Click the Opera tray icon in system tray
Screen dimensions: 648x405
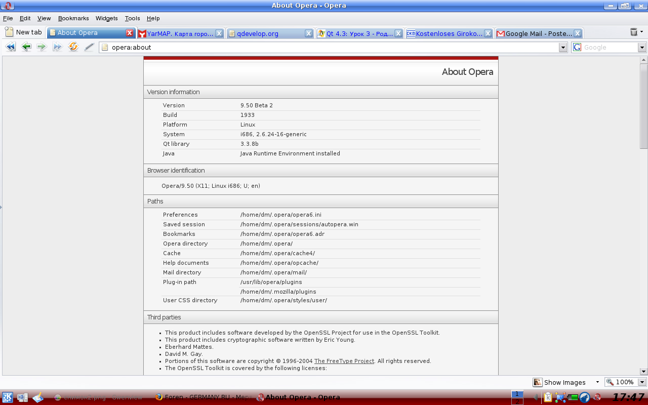[598, 397]
